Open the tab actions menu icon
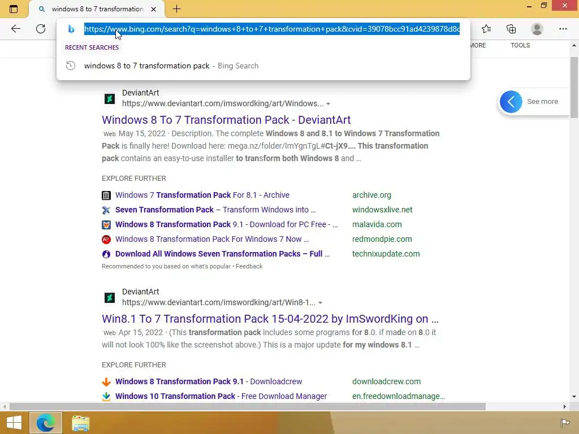The image size is (579, 434). tap(14, 9)
